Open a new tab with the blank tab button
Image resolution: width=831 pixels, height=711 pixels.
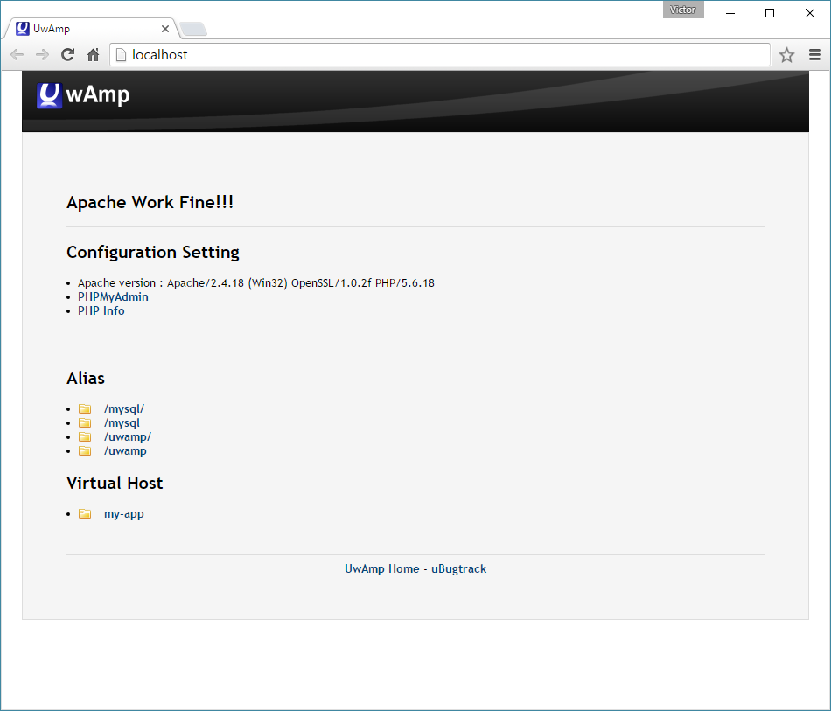(x=193, y=30)
